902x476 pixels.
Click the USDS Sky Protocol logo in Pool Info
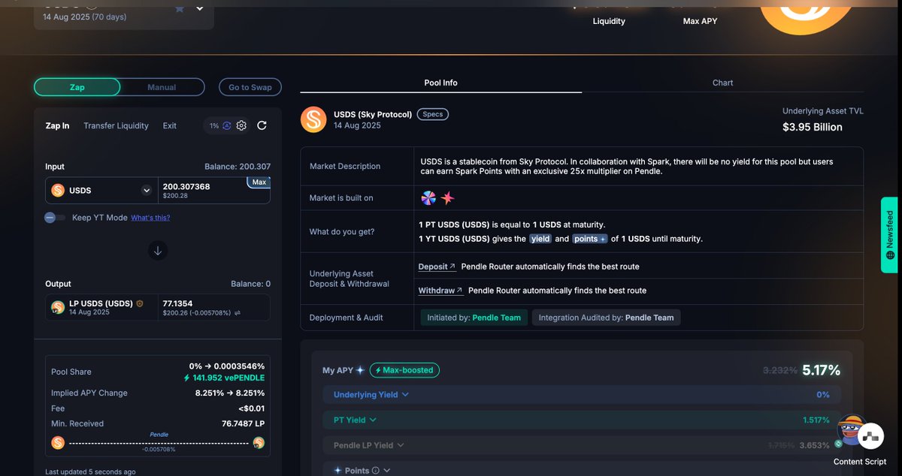coord(313,120)
